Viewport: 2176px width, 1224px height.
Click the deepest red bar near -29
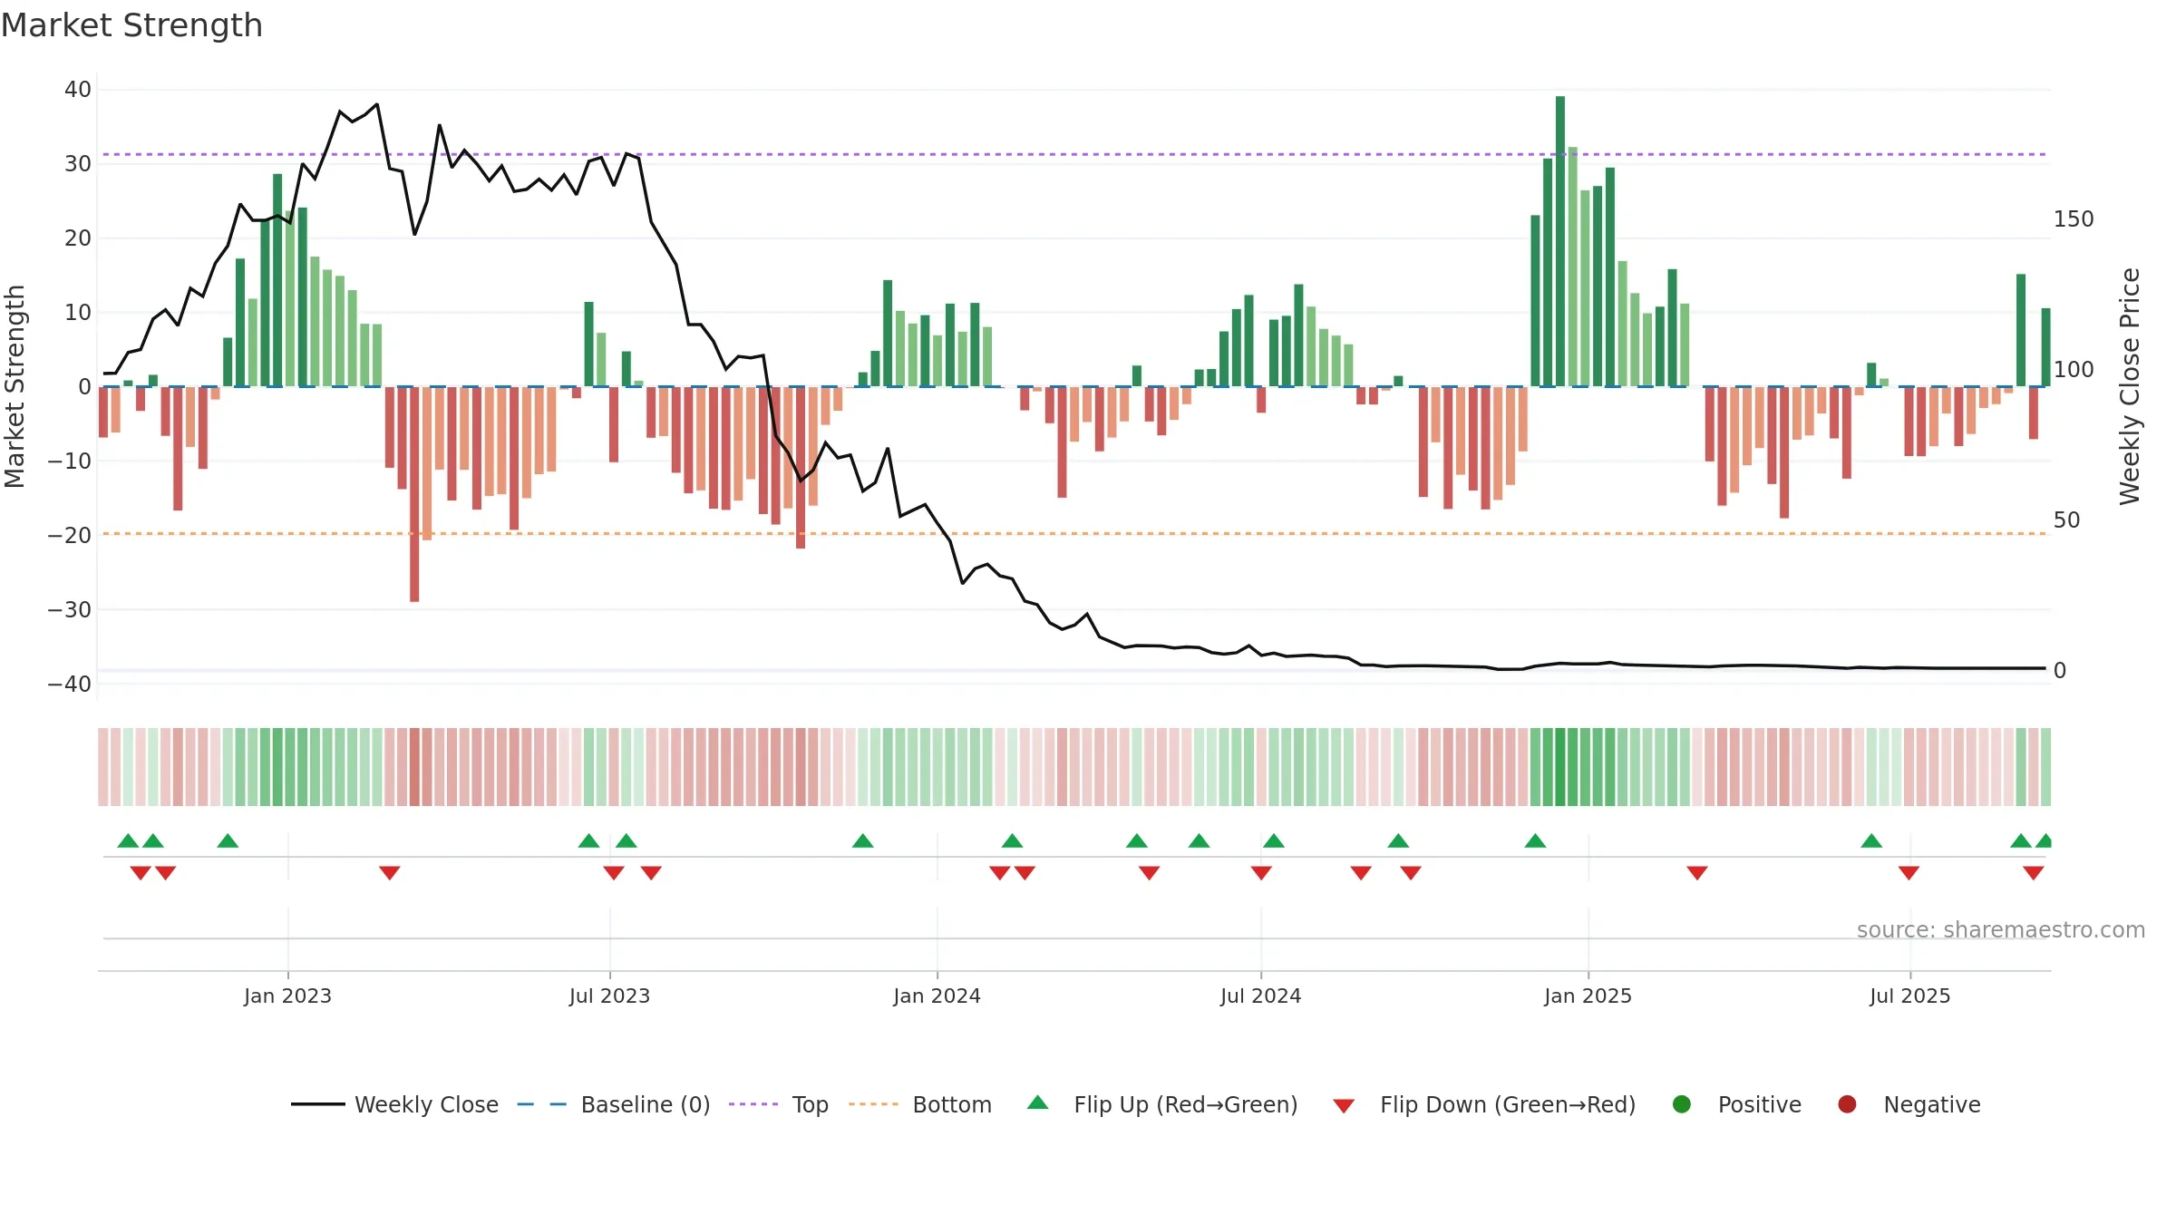tap(414, 494)
